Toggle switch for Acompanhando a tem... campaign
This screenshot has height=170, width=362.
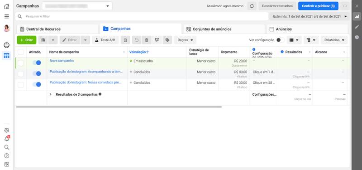pos(37,73)
